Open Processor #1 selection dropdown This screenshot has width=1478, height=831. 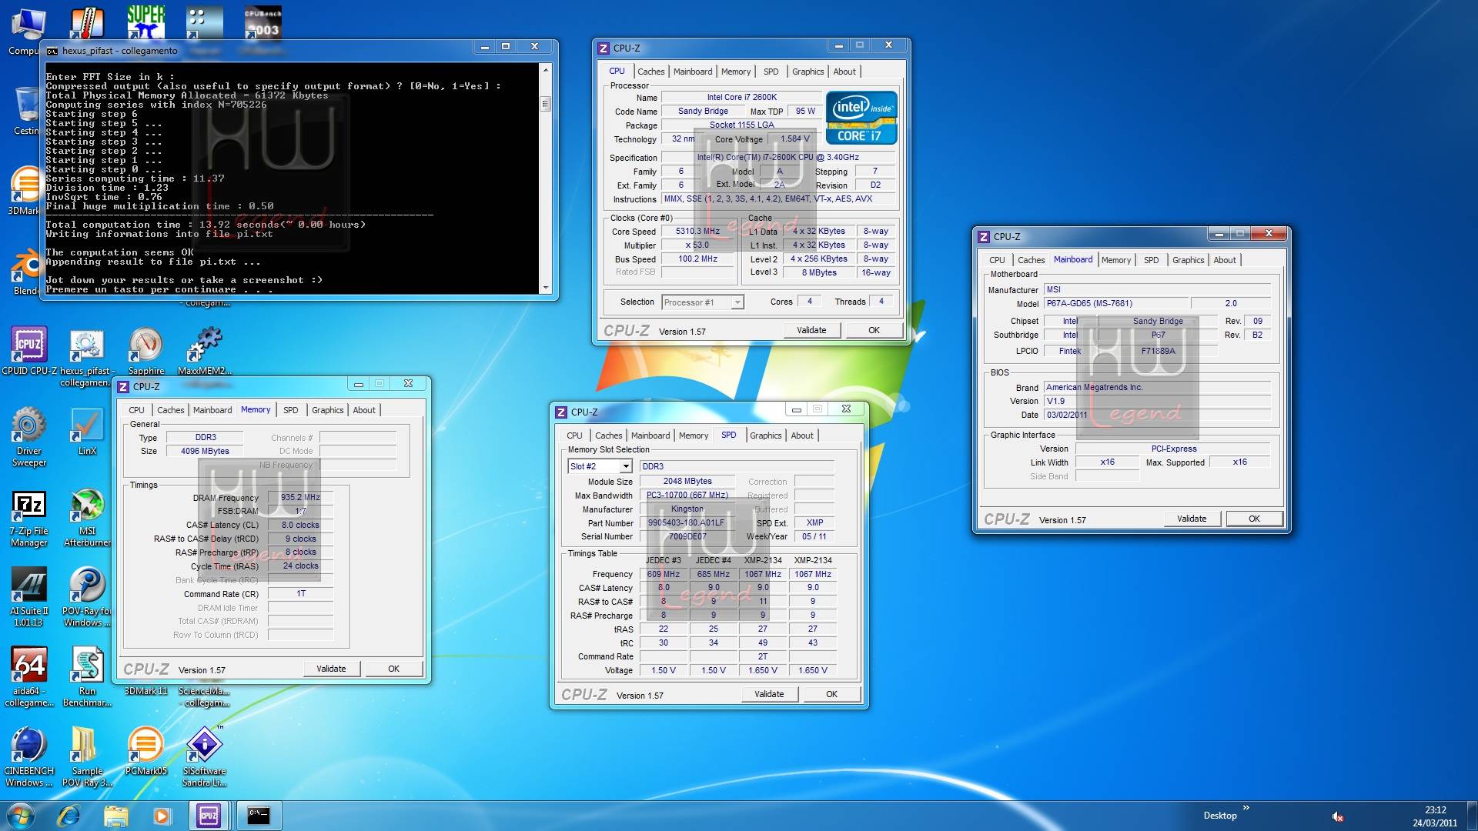pos(703,302)
